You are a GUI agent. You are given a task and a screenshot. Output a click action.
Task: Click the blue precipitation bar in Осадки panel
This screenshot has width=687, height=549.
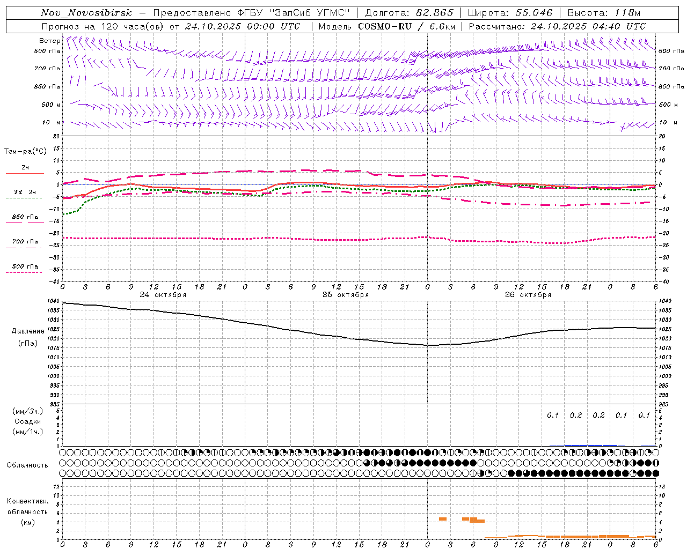(590, 445)
